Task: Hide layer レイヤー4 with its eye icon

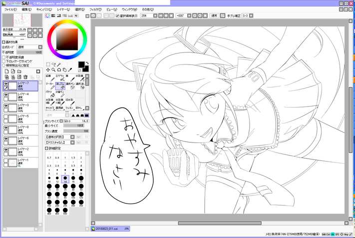Action: coord(6,94)
